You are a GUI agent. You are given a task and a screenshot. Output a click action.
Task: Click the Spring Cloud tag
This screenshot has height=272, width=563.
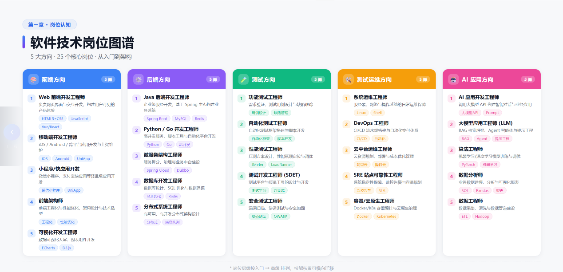click(158, 170)
